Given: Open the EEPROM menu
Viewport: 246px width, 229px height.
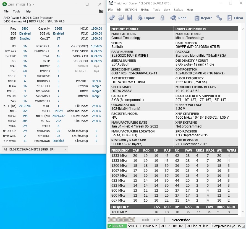Looking at the screenshot, I should [131, 10].
